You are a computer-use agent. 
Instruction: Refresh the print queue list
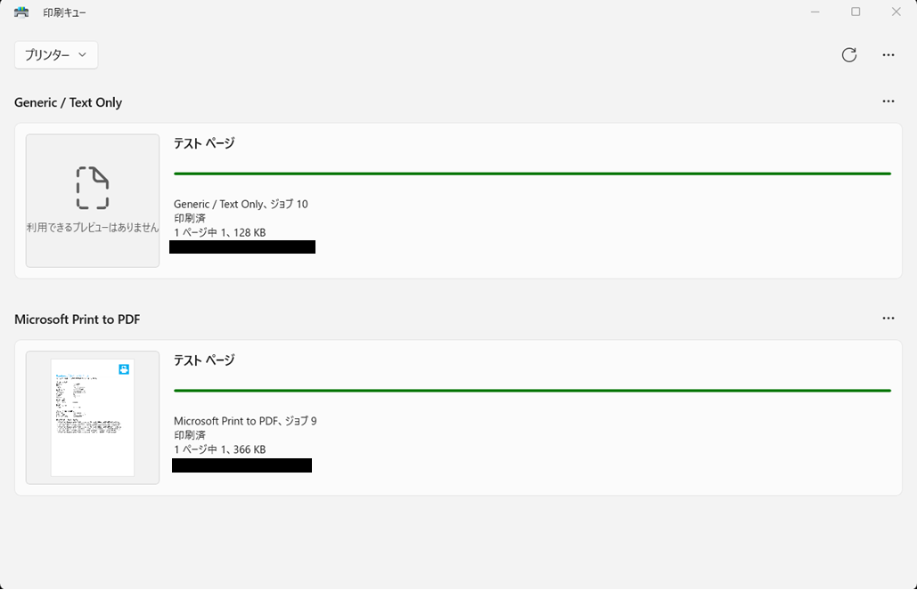coord(848,55)
